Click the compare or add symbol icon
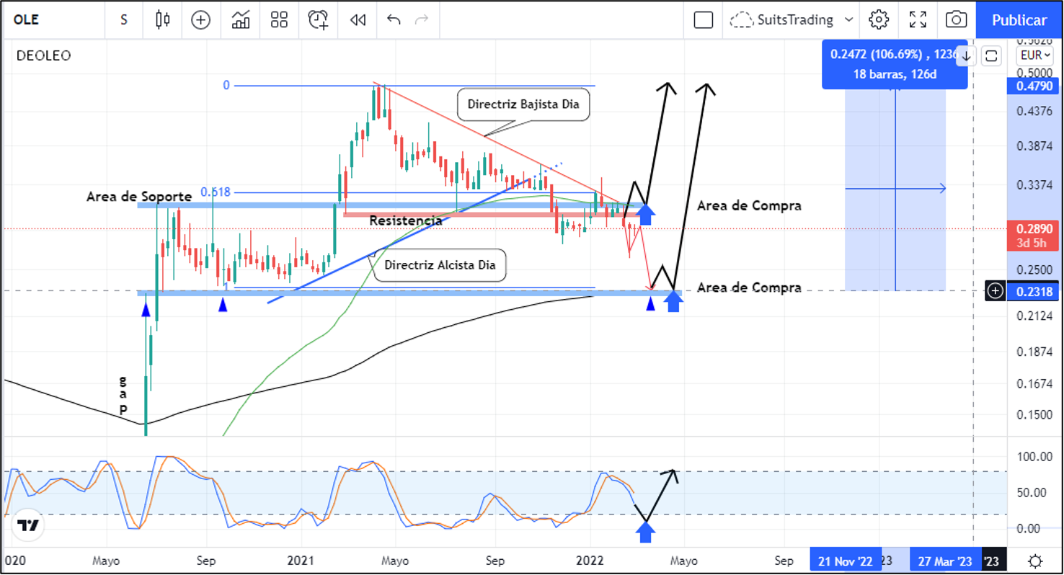The height and width of the screenshot is (575, 1064). [200, 19]
